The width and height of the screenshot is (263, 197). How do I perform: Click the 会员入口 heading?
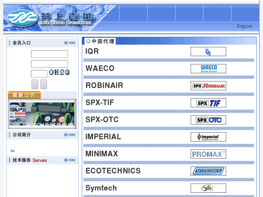pos(21,43)
